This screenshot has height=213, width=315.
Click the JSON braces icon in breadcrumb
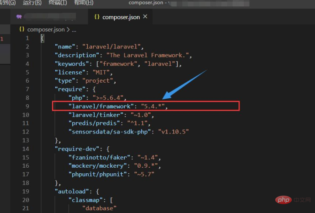[22, 29]
